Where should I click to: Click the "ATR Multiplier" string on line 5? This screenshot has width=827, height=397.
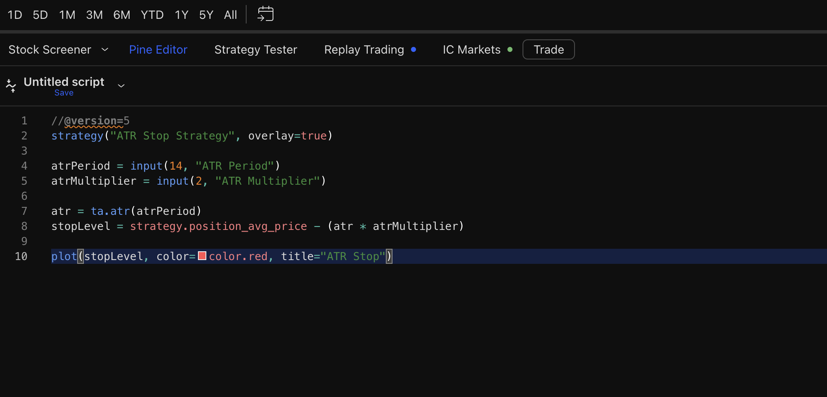(x=268, y=181)
